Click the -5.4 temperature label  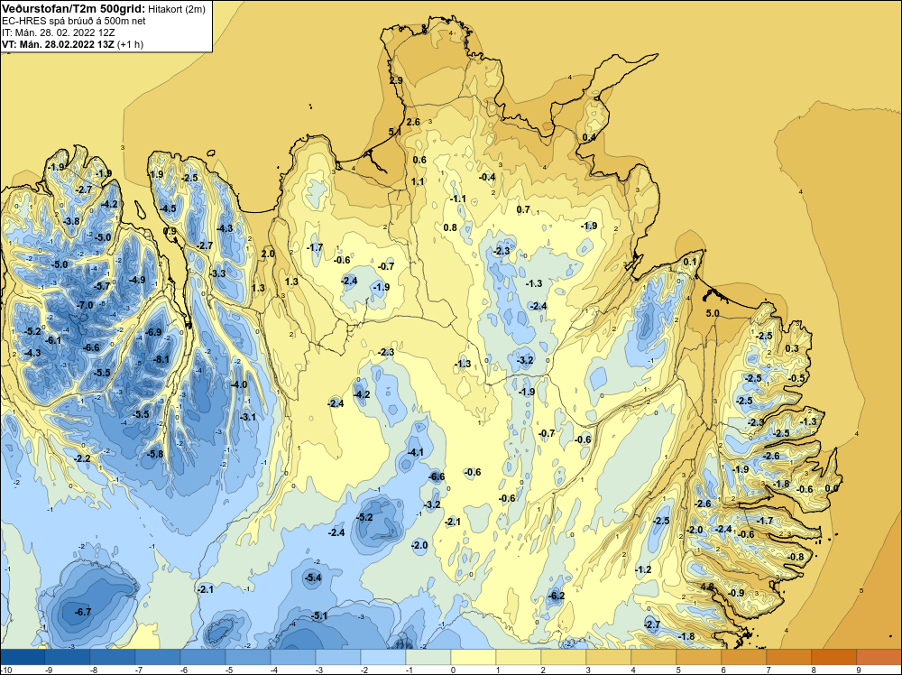314,578
